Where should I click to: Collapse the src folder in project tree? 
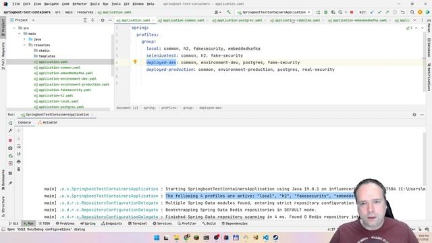[14, 28]
